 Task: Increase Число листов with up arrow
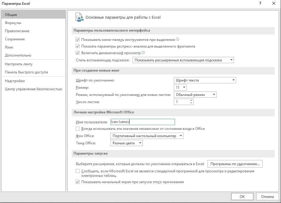(191, 100)
